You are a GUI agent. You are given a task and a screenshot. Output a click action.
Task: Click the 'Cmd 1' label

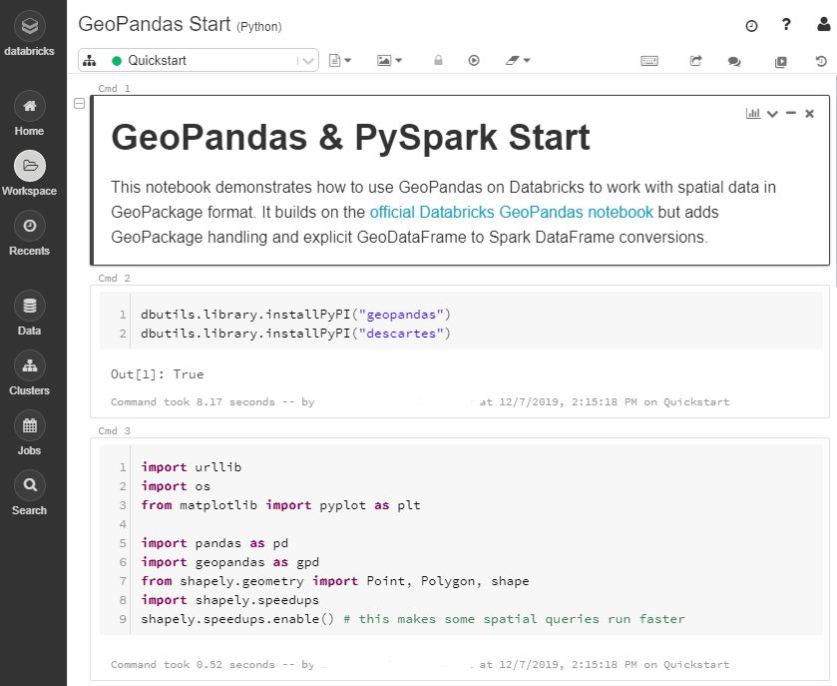[x=115, y=88]
